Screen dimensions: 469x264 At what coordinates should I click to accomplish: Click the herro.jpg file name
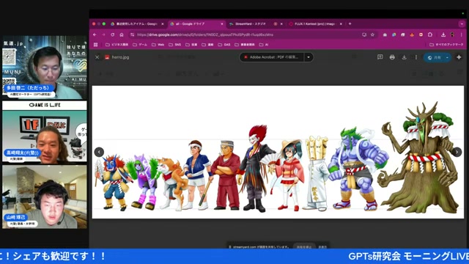tap(120, 57)
